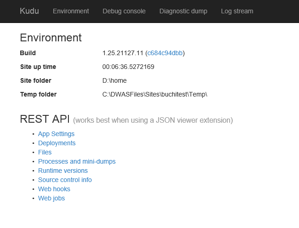Click the build version number 1.25.21127.11

(x=122, y=53)
